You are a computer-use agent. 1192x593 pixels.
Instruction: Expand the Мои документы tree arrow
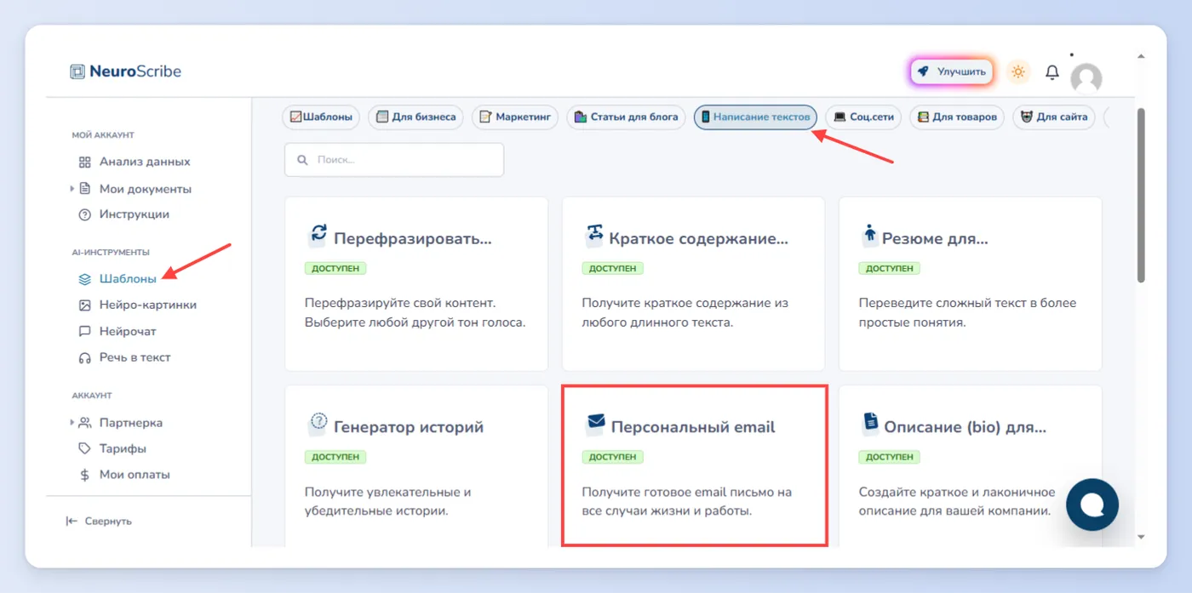pyautogui.click(x=72, y=189)
